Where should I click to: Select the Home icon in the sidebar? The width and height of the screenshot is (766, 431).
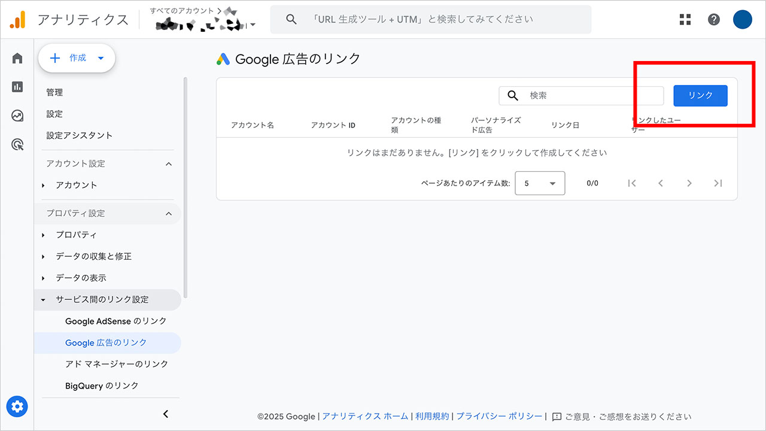(x=17, y=57)
